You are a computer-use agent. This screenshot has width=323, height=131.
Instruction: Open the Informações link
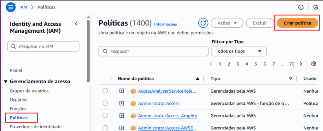tap(165, 24)
